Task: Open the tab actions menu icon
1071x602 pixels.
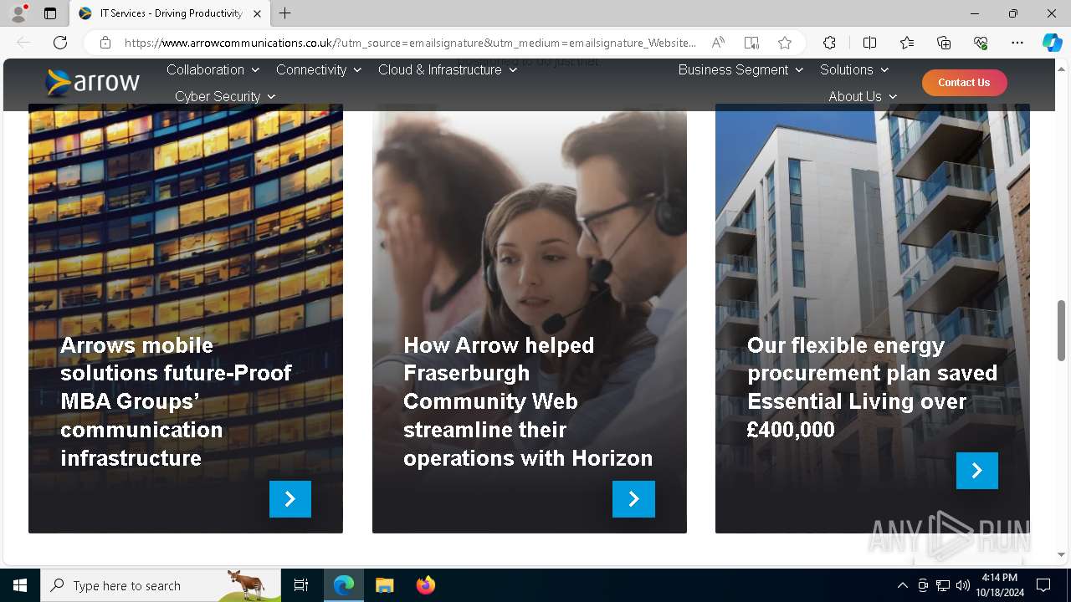Action: (50, 13)
